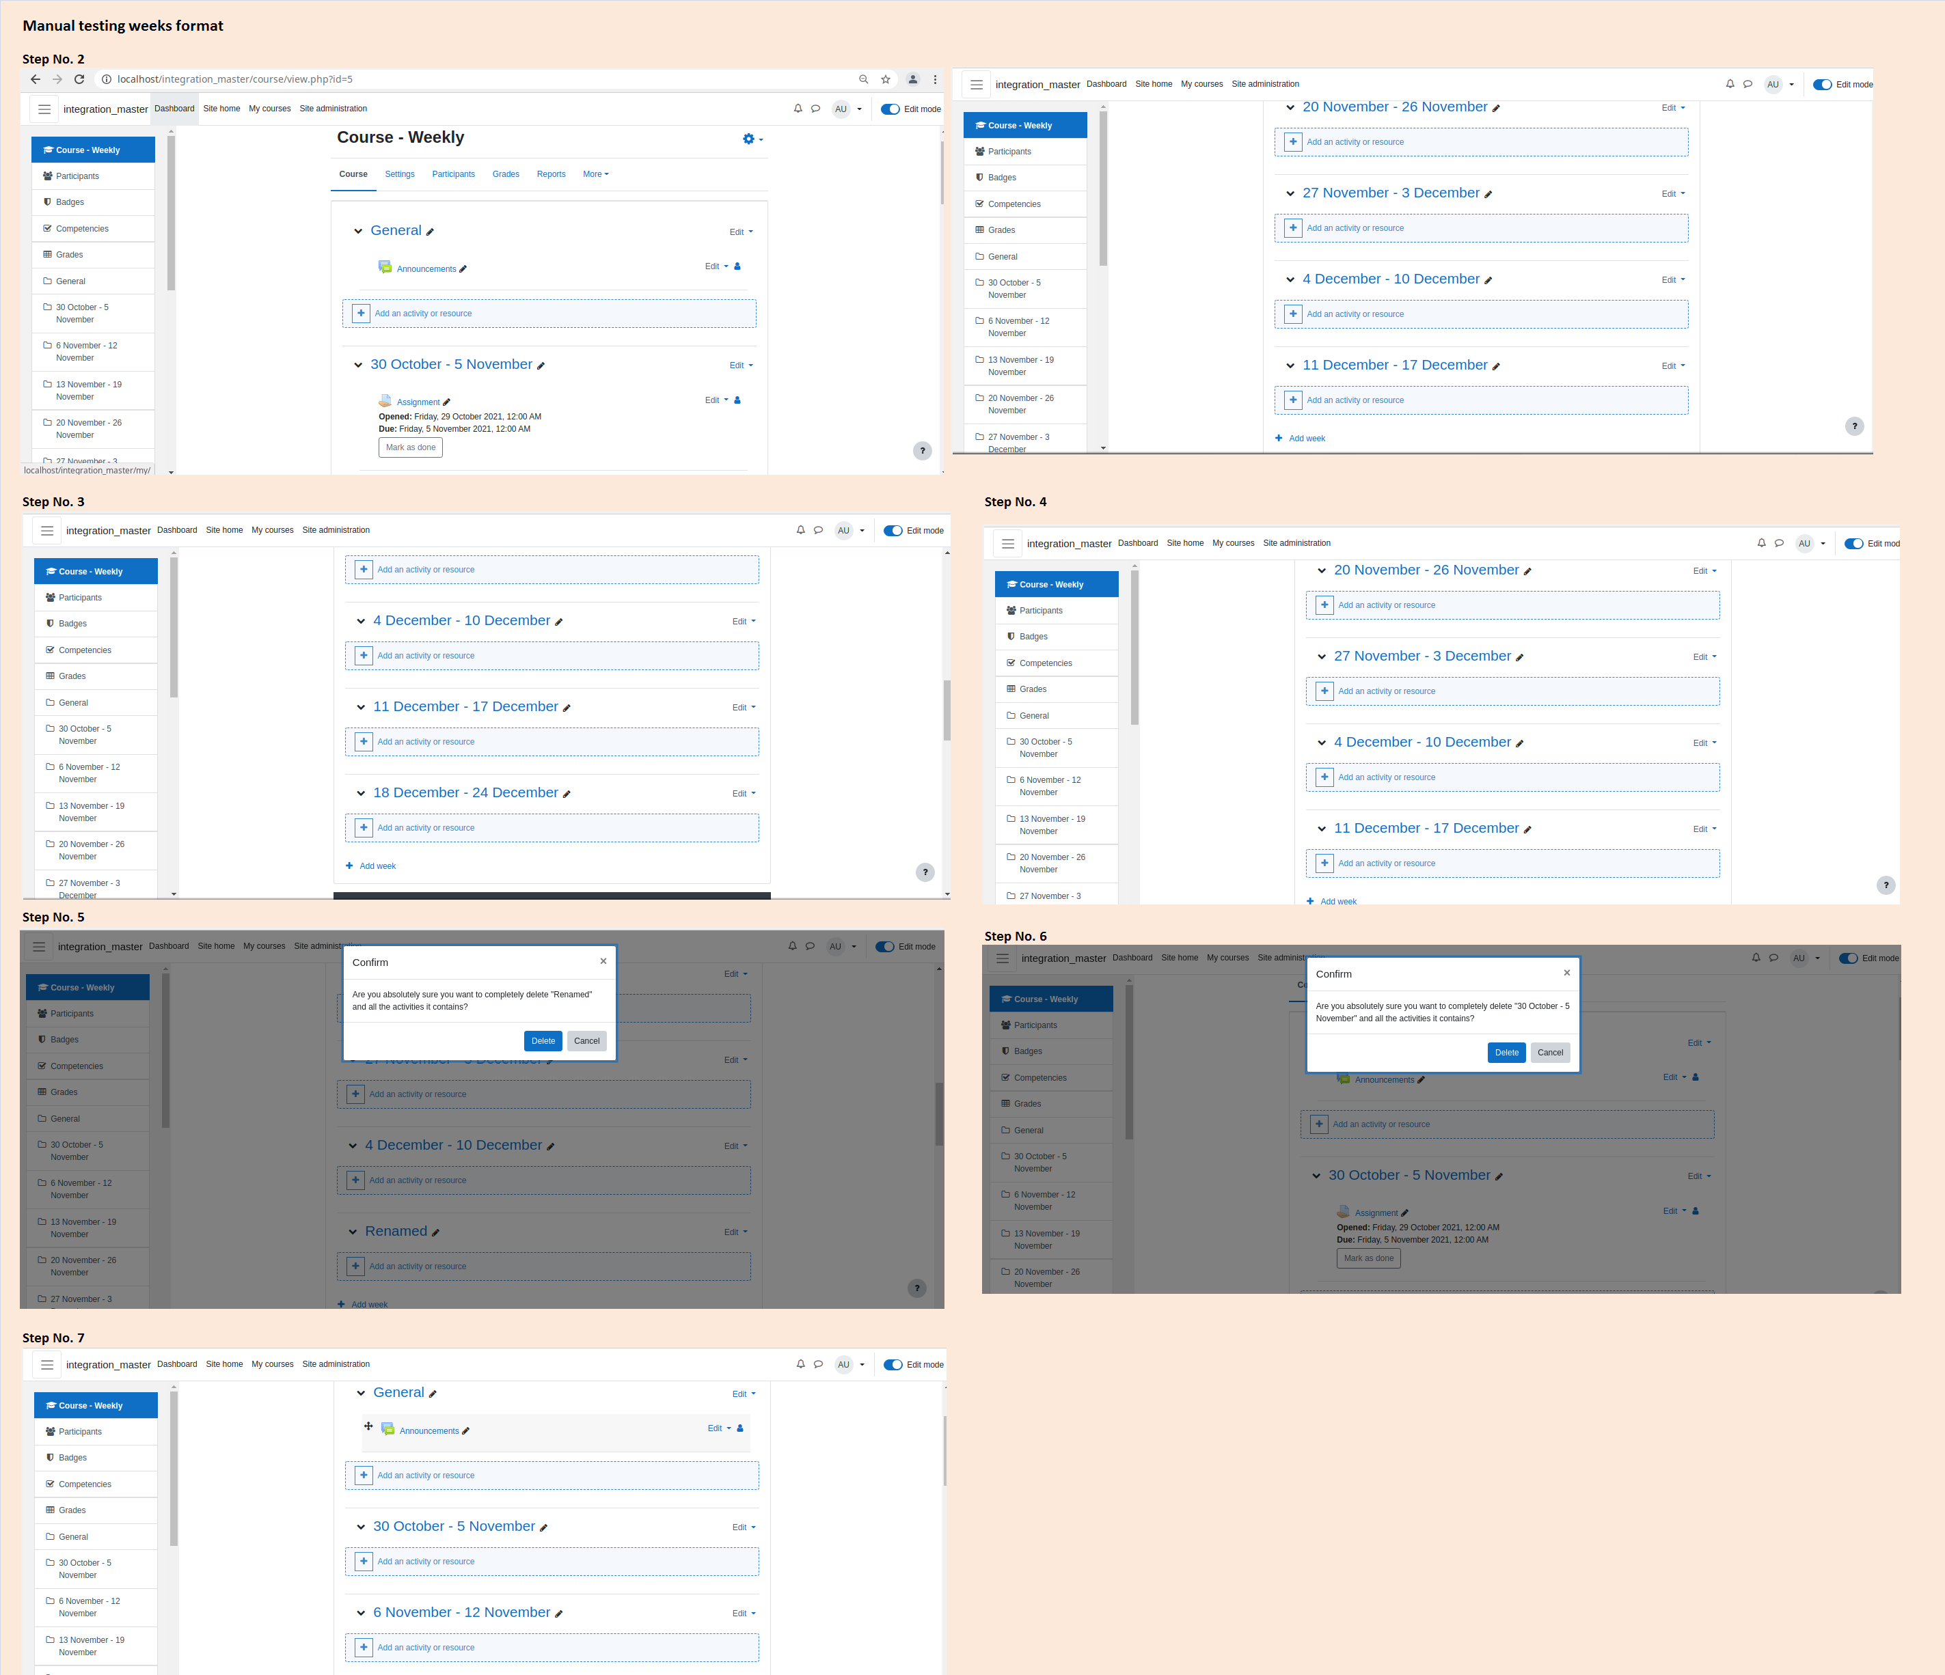
Task: Collapse 27 November - 3 December chevron in top-right screenshot
Action: point(1290,193)
